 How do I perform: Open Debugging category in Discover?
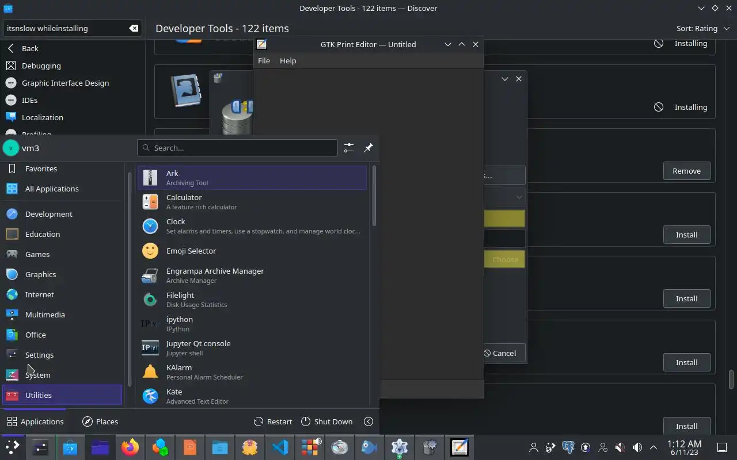pos(73,66)
